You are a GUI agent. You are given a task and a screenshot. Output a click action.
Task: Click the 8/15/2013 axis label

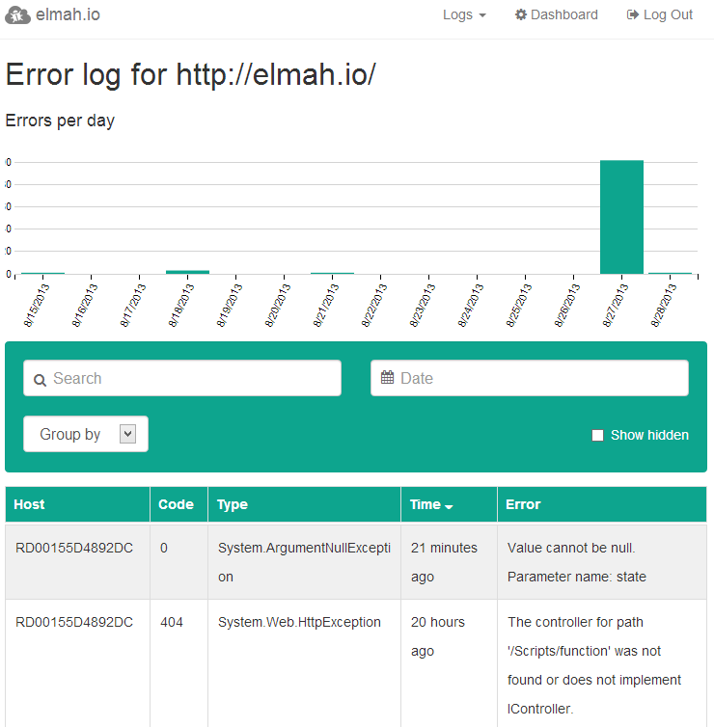coord(37,306)
